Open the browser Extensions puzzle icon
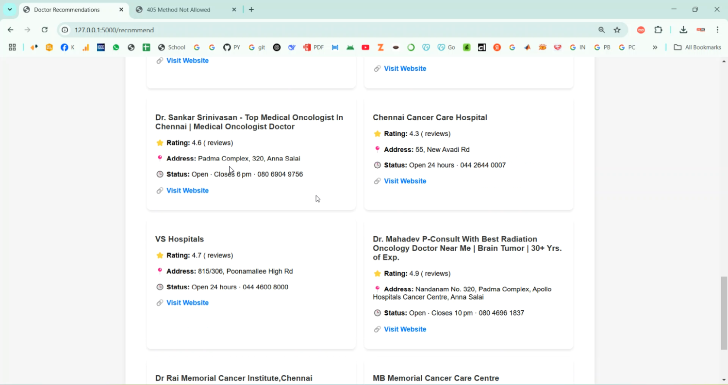728x385 pixels. click(659, 30)
